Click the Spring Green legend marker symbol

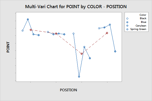(127, 29)
